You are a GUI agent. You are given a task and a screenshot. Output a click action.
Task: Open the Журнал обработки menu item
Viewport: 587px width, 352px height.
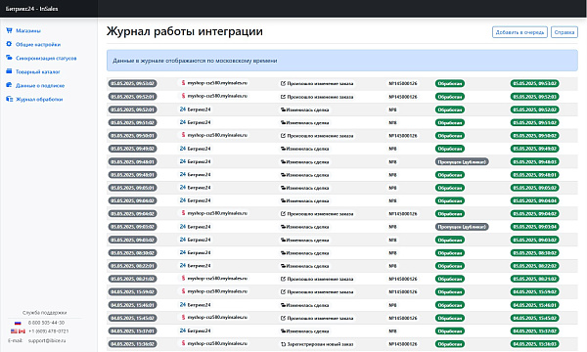pos(39,99)
